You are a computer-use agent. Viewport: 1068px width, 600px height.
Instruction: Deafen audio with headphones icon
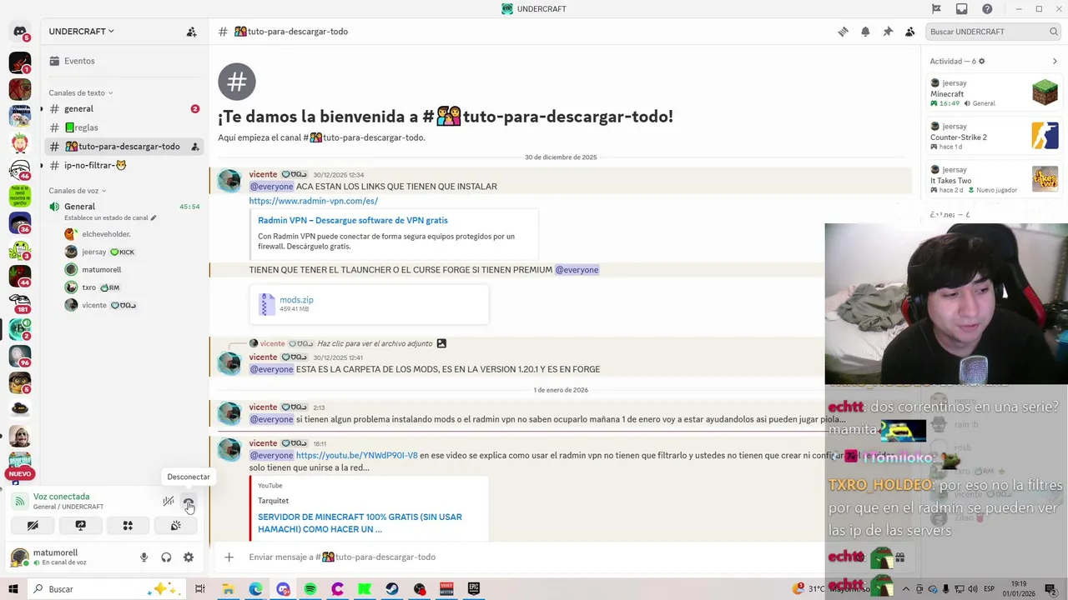[x=166, y=557]
